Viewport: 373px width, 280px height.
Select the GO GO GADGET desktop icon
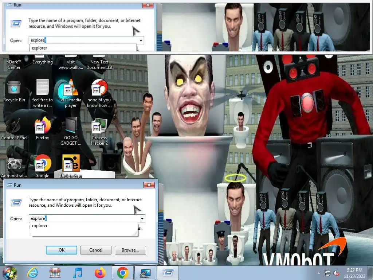pyautogui.click(x=71, y=131)
